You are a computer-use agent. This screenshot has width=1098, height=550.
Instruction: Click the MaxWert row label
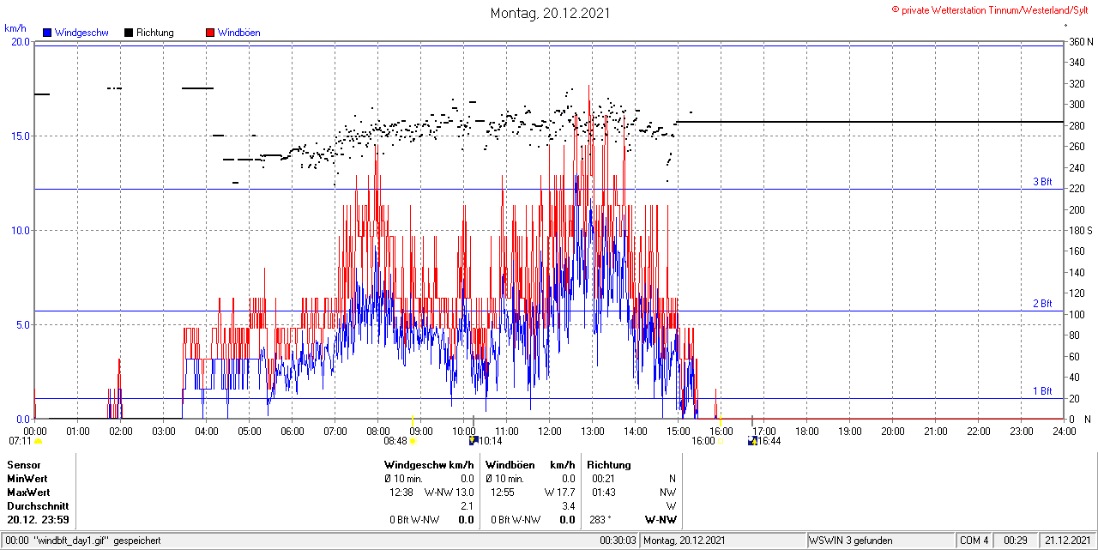(x=28, y=493)
